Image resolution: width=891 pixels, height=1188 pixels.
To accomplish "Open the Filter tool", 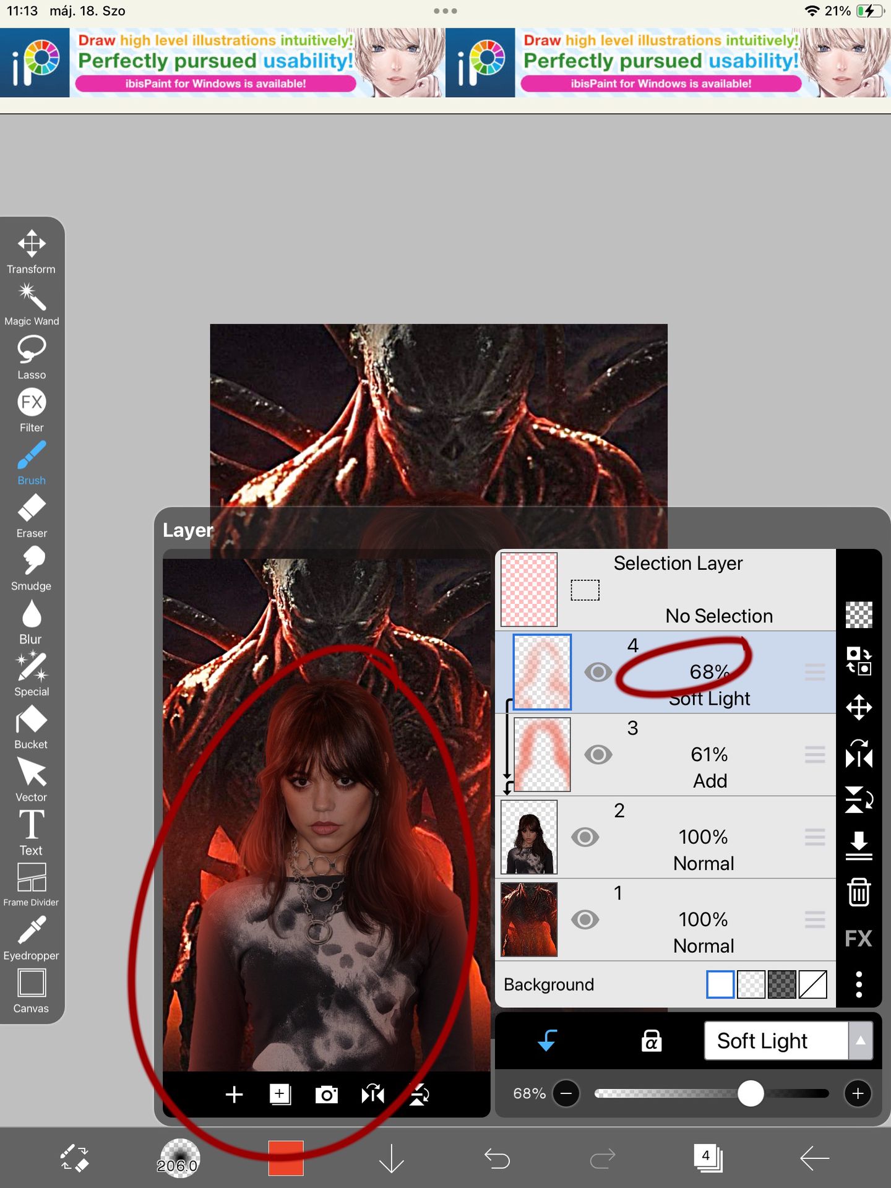I will pos(32,410).
